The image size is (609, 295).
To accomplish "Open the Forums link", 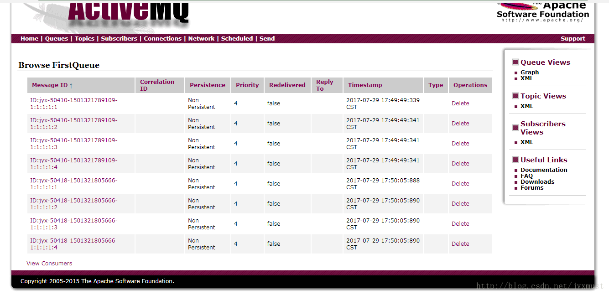I will [x=532, y=188].
